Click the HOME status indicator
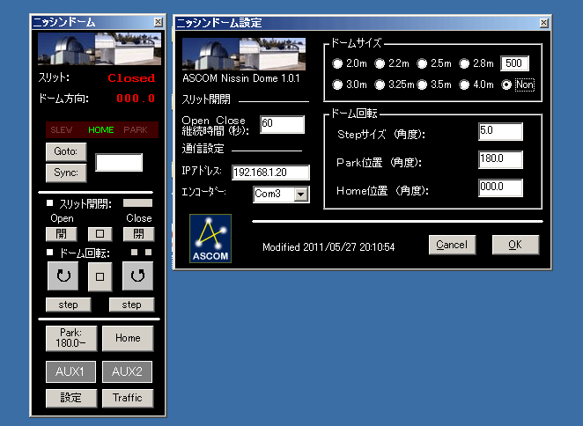 [x=100, y=129]
